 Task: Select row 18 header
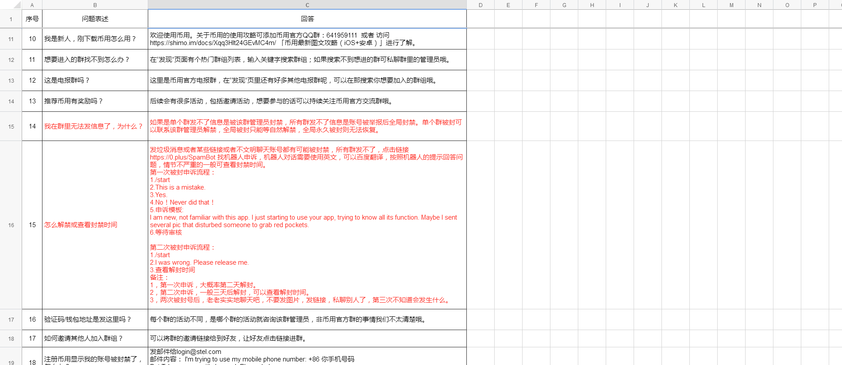[11, 338]
